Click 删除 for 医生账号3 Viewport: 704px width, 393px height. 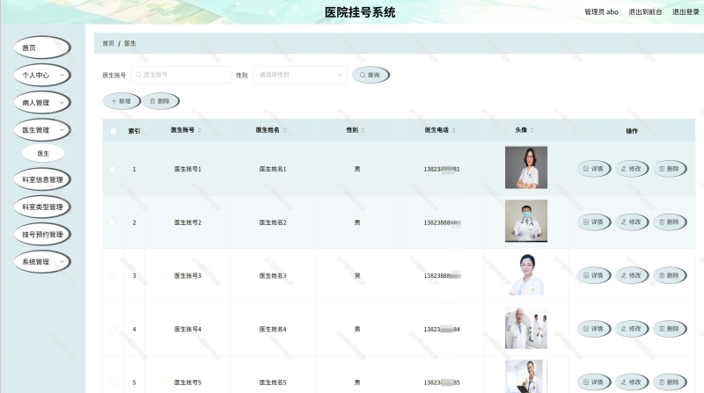click(670, 275)
